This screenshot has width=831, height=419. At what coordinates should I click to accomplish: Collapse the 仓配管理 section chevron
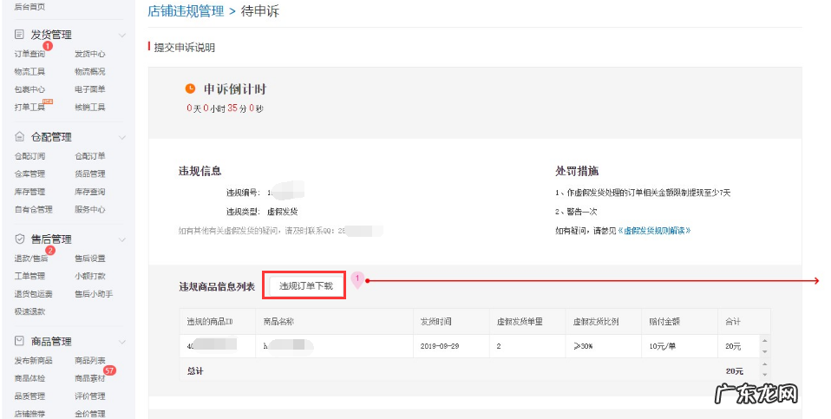(122, 138)
